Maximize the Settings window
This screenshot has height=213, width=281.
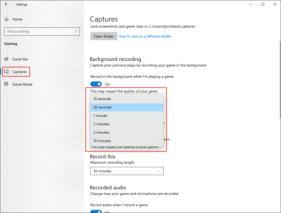tap(263, 4)
